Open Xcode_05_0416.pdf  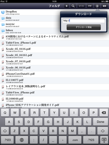tap(54, 50)
